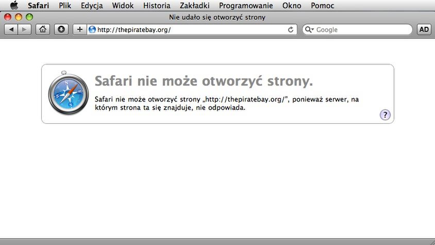Click the Safari compass icon in error box
This screenshot has height=245, width=435.
click(68, 93)
